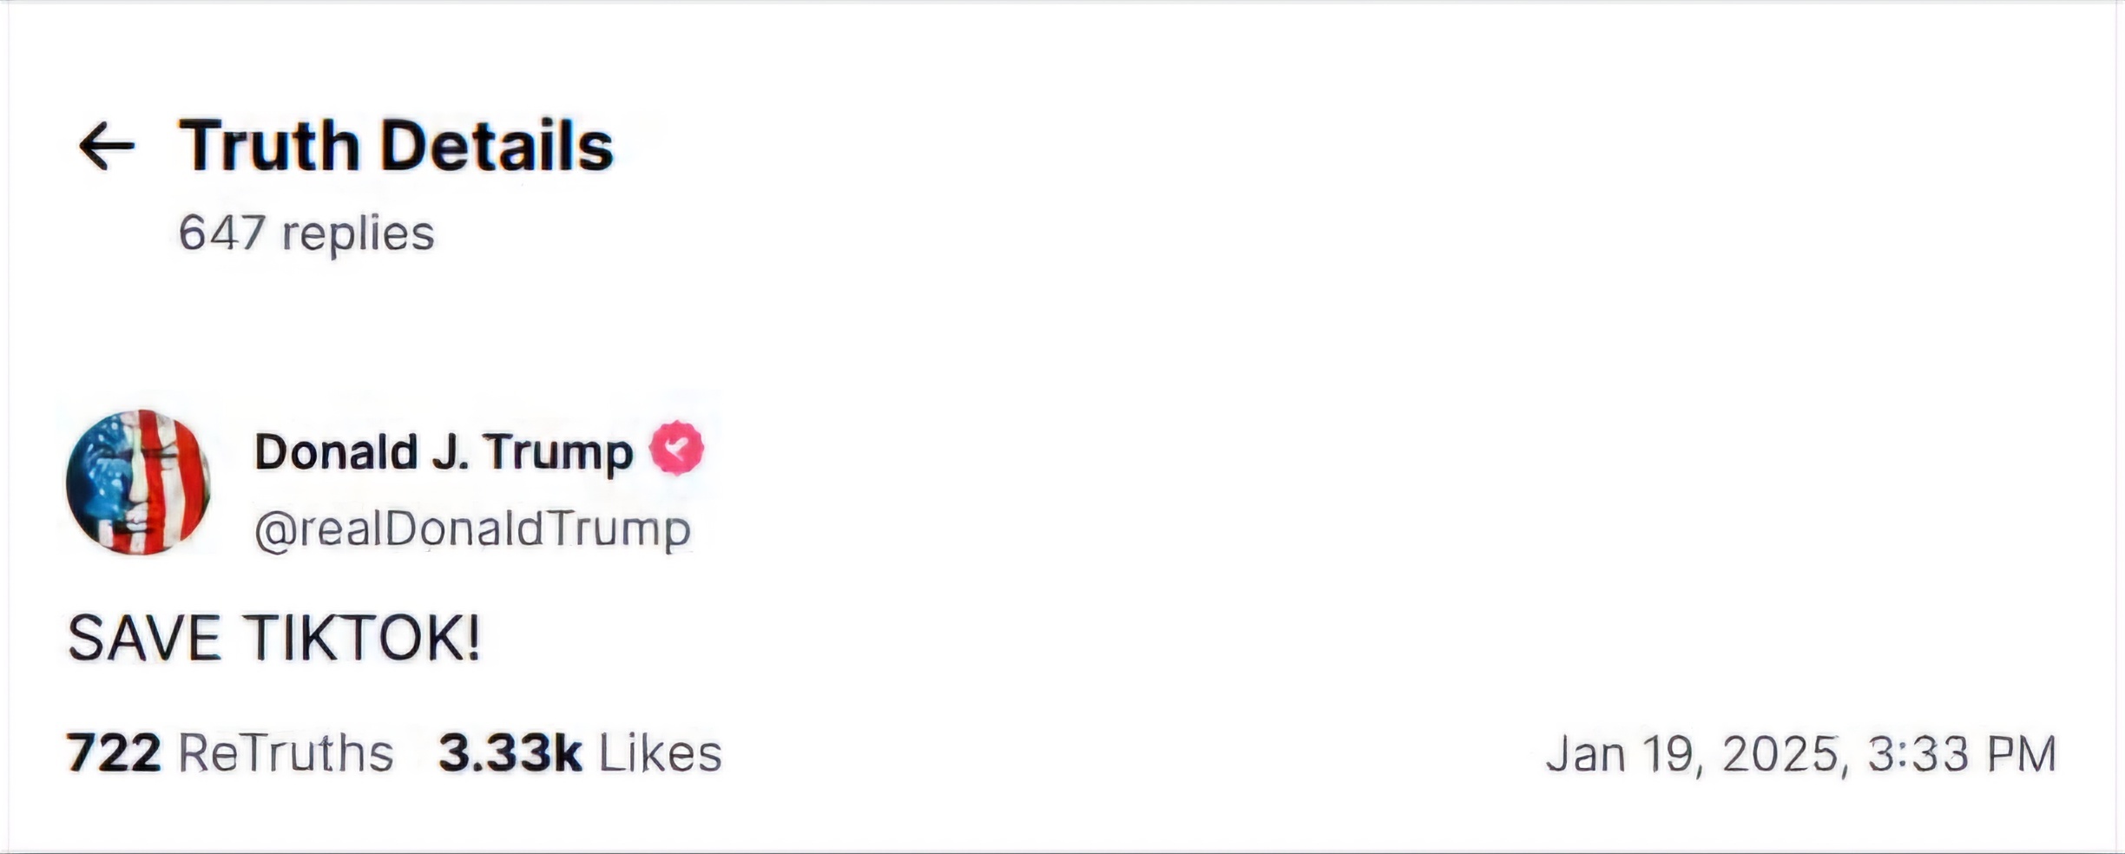Click the @realDonaldTrump handle

tap(472, 529)
